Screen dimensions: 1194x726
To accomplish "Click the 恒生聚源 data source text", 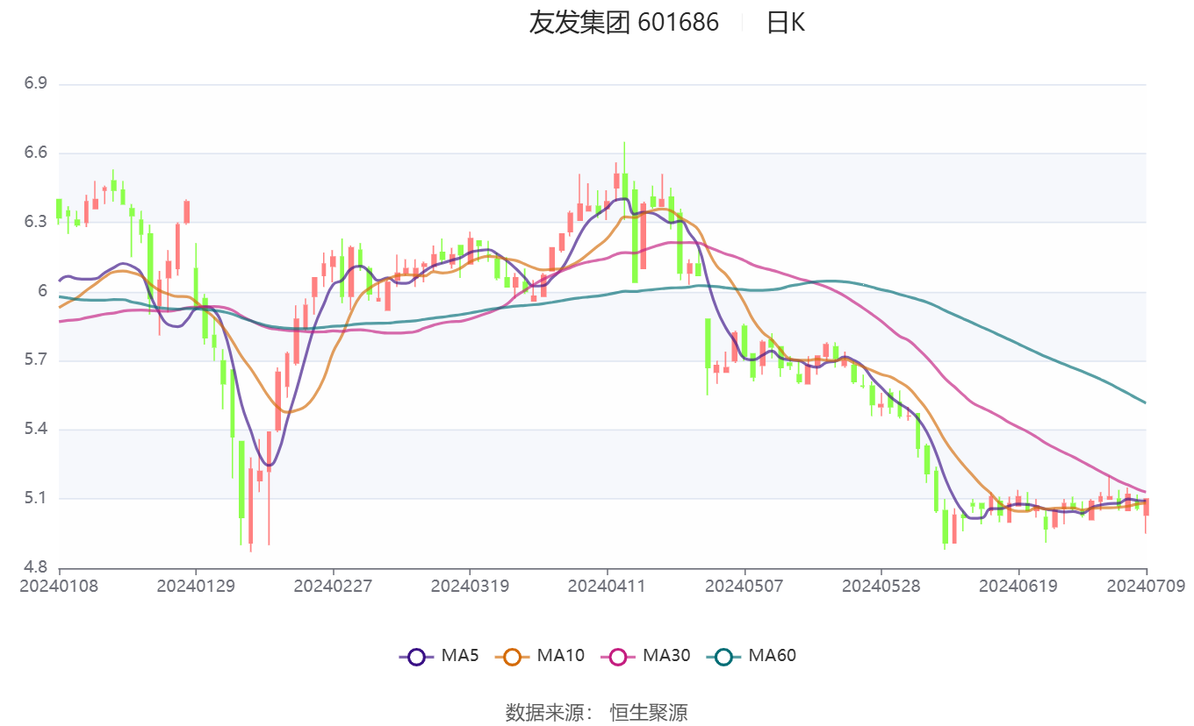I will tap(649, 712).
